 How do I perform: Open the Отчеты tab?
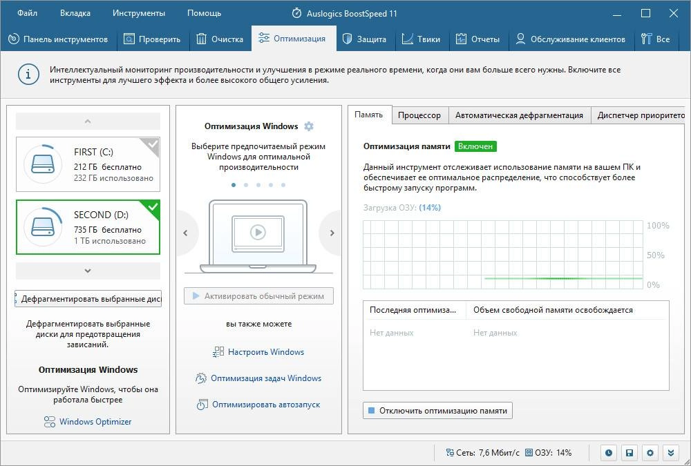(x=477, y=39)
